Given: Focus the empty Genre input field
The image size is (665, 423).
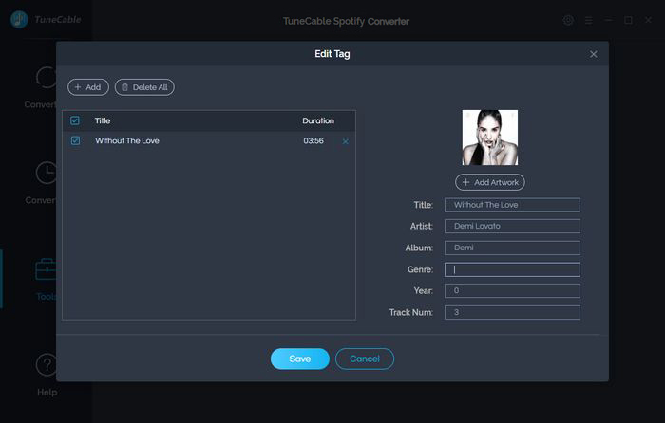Looking at the screenshot, I should click(x=512, y=269).
